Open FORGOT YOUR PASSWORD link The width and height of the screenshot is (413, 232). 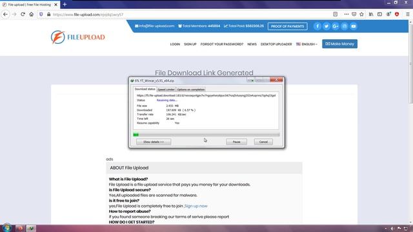pos(222,44)
